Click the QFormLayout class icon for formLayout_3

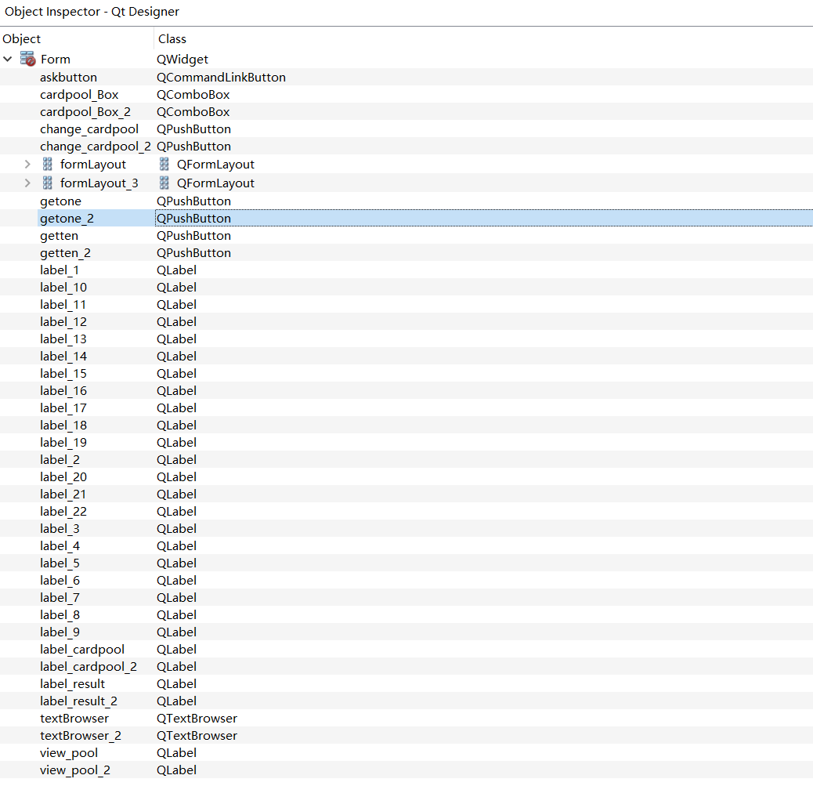[164, 183]
